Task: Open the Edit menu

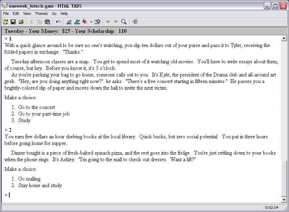Action: pyautogui.click(x=16, y=13)
